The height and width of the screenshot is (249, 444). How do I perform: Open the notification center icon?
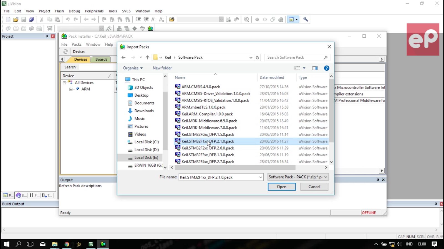[x=434, y=244]
